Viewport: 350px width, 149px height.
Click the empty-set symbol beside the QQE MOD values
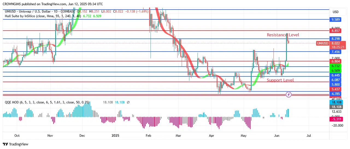point(128,102)
